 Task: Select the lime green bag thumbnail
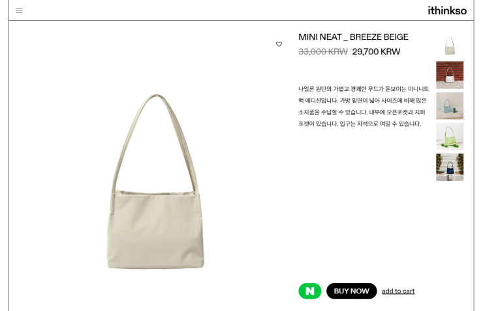450,137
